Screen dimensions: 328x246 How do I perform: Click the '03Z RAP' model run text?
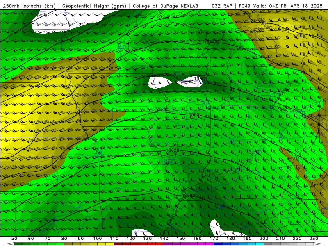[x=222, y=6]
